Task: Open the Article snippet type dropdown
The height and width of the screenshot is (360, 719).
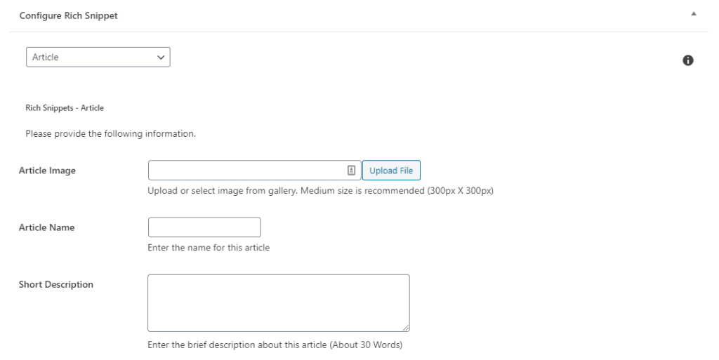Action: click(98, 58)
